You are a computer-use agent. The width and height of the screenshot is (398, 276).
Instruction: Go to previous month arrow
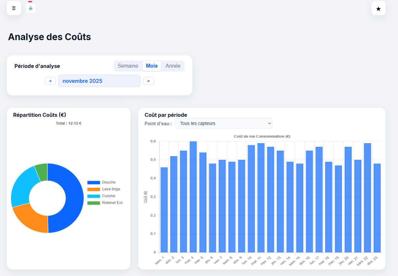click(x=50, y=81)
